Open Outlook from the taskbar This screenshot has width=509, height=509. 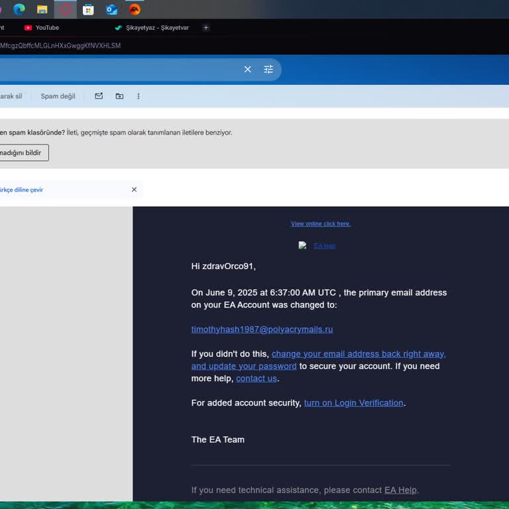[111, 10]
